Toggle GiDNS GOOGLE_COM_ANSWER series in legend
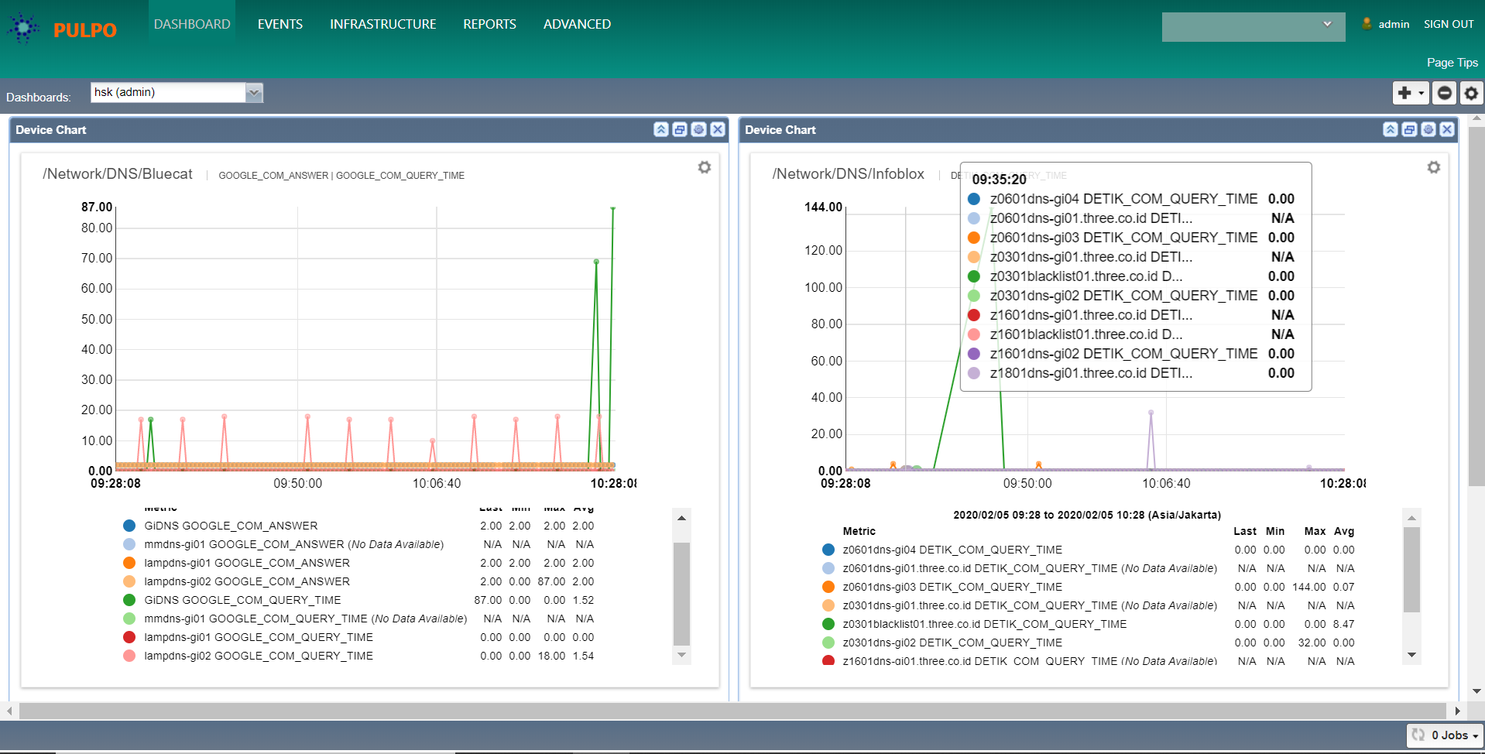The height and width of the screenshot is (754, 1485). (x=129, y=526)
